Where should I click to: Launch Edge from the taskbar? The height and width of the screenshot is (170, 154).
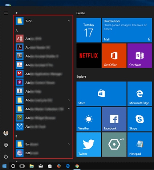[68, 166]
